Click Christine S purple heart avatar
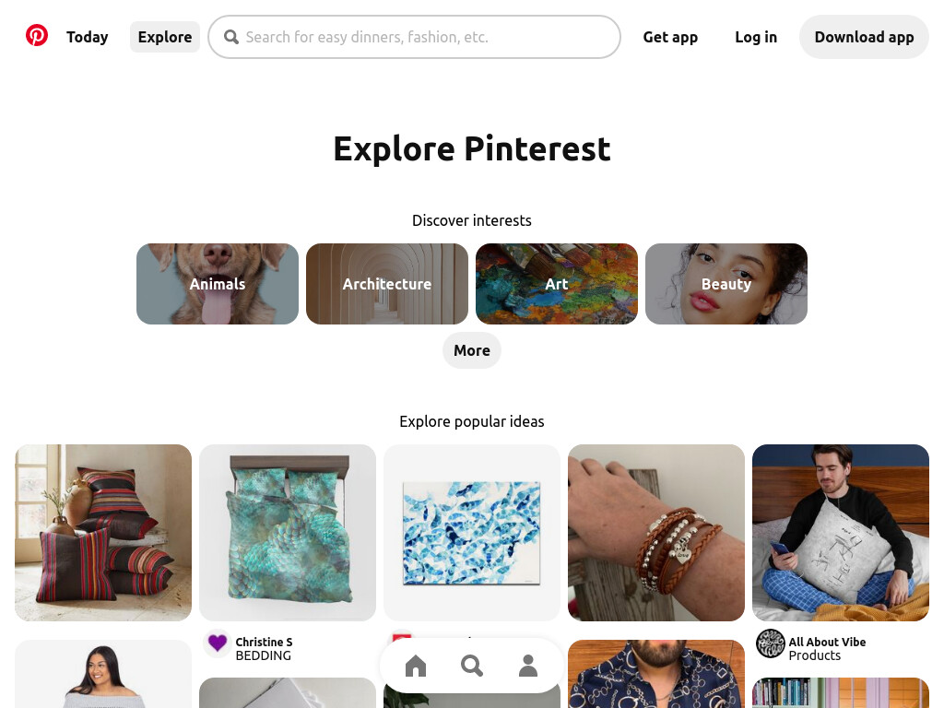 pyautogui.click(x=218, y=643)
